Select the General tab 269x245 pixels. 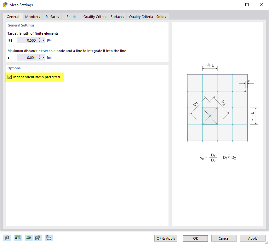(13, 17)
